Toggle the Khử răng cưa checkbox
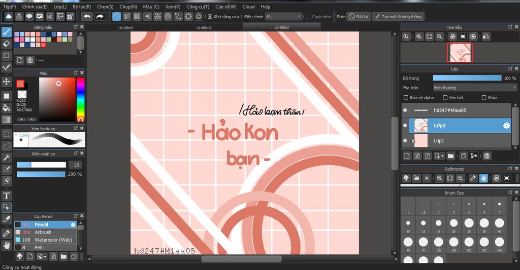The height and width of the screenshot is (270, 520). pos(210,17)
